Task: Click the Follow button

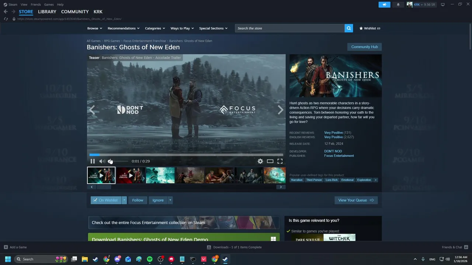Action: (x=138, y=200)
